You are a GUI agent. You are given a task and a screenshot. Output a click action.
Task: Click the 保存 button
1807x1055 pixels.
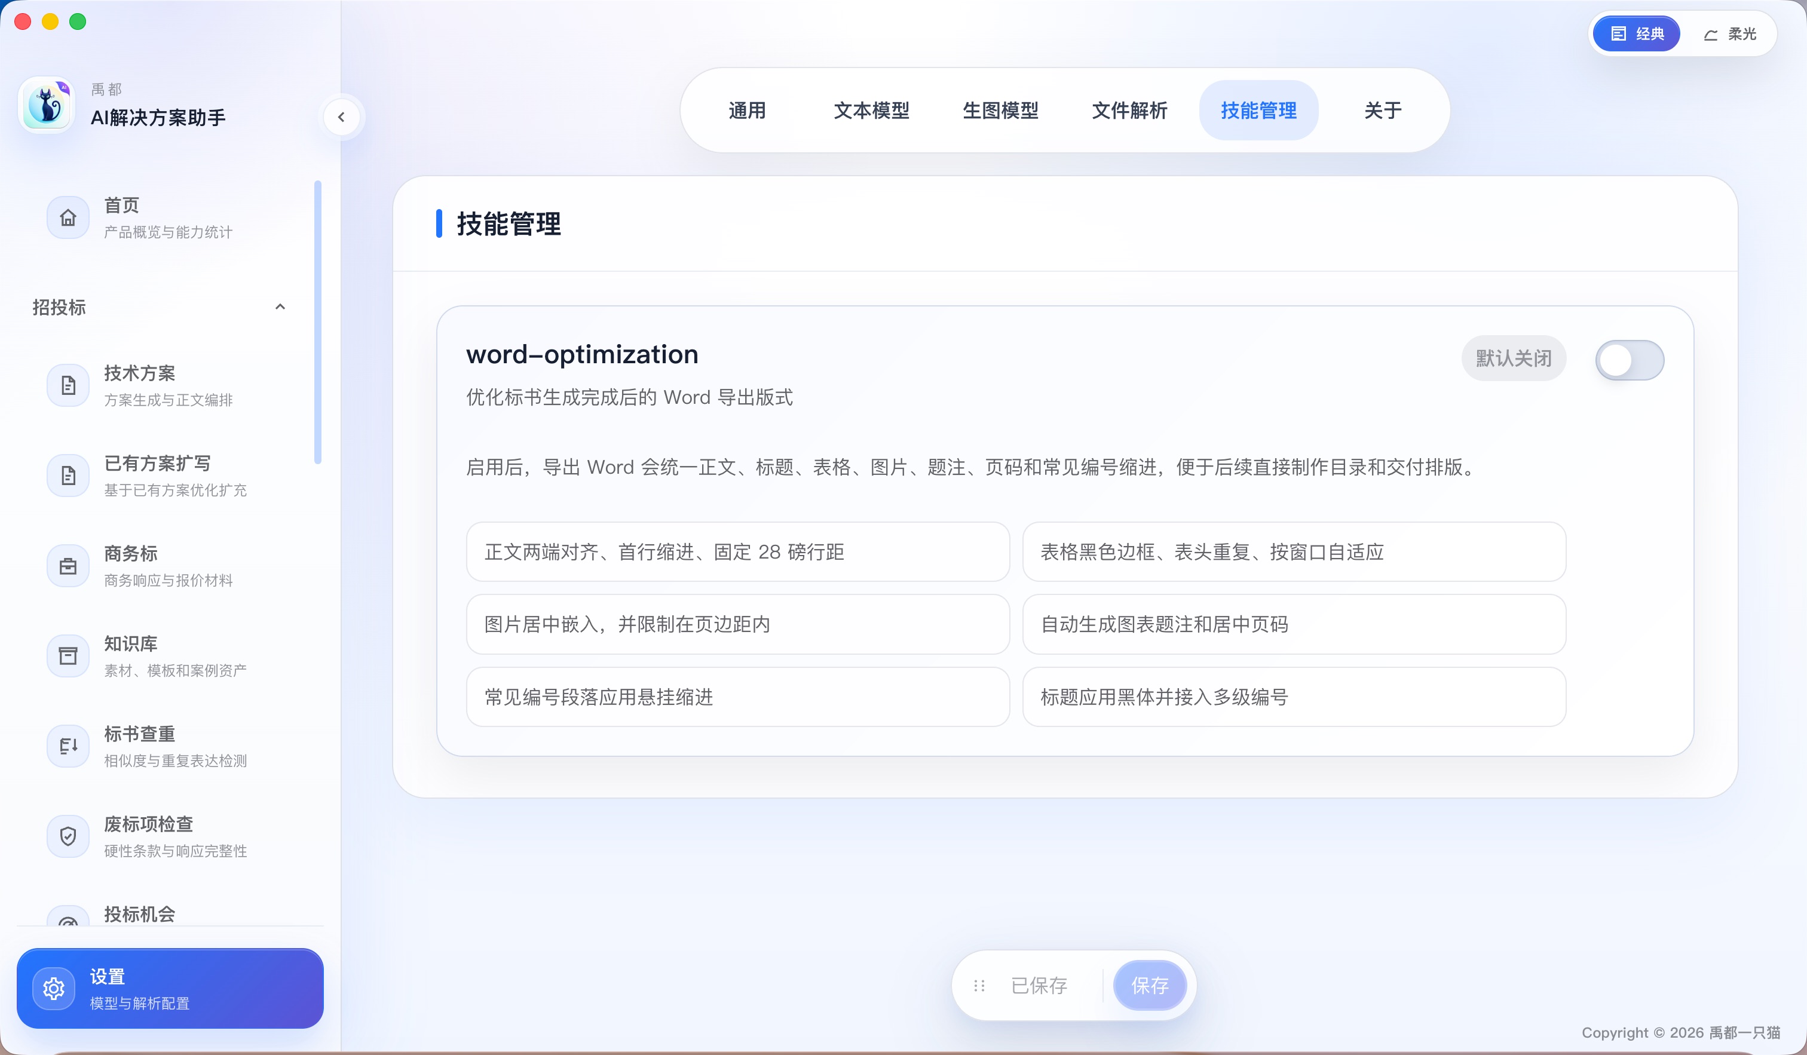(1150, 986)
